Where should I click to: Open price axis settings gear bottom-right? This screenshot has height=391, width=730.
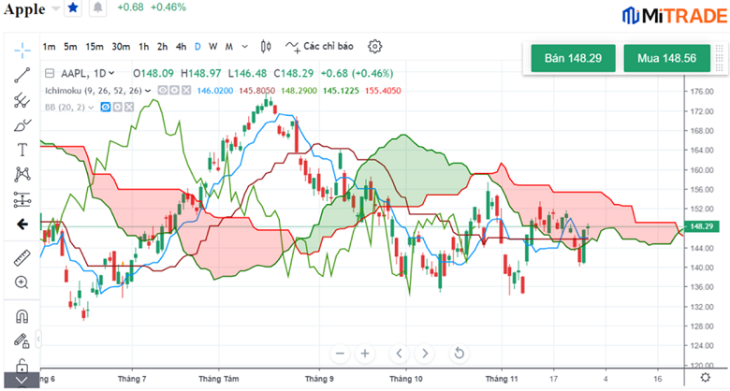706,378
